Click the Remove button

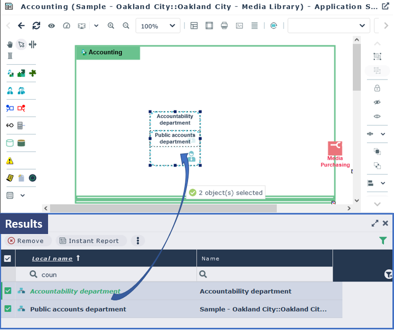pyautogui.click(x=26, y=241)
